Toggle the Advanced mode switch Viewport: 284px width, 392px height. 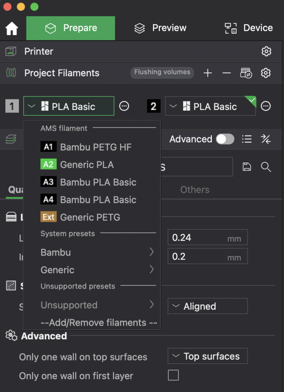click(225, 139)
